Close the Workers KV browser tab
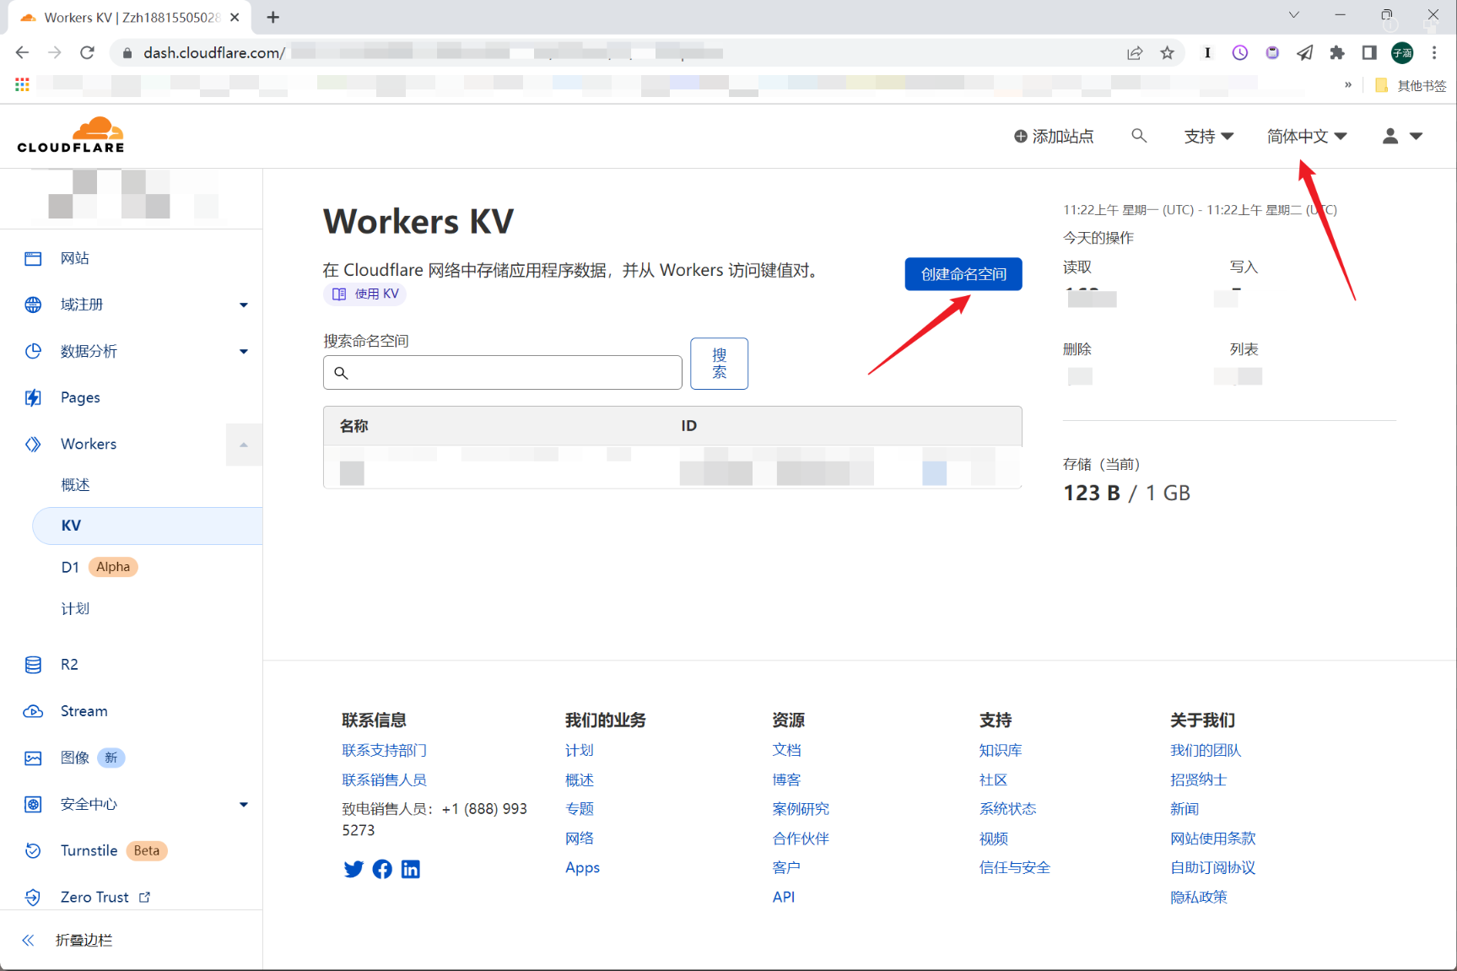The image size is (1457, 971). click(x=235, y=17)
